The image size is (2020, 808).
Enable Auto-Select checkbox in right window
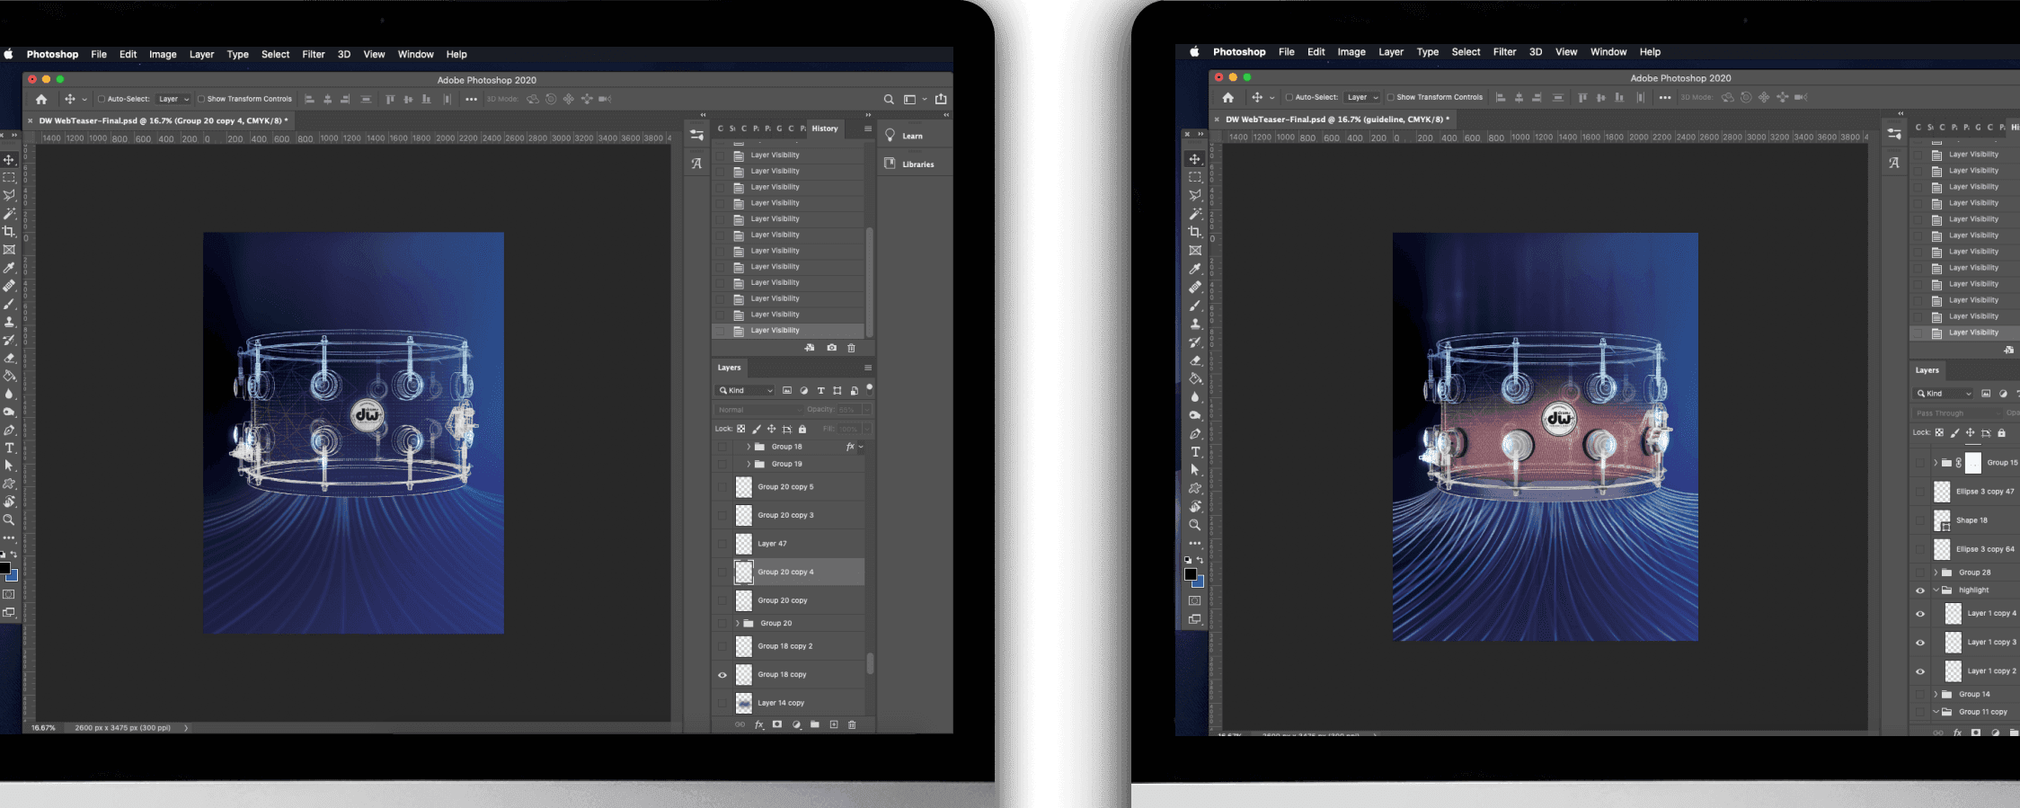1289,97
